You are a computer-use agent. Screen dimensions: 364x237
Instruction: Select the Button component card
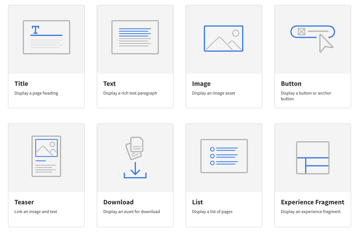[312, 56]
